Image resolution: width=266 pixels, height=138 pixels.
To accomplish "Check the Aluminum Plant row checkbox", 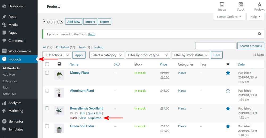I will [47, 90].
